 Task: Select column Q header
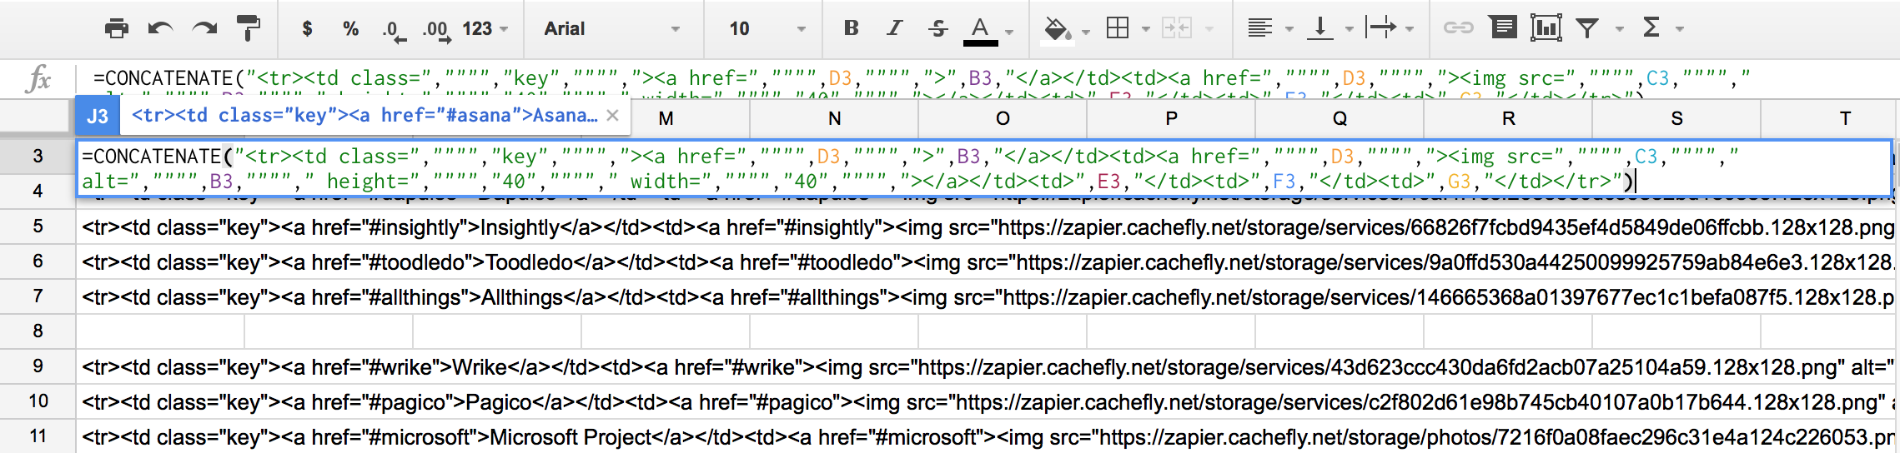click(x=1340, y=118)
